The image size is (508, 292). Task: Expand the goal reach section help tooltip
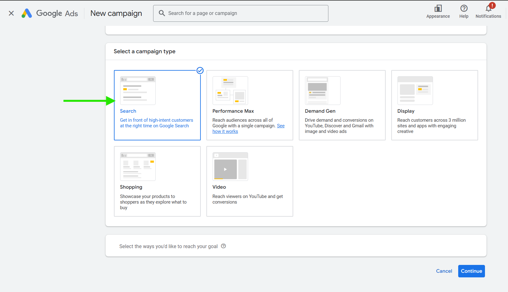(223, 246)
